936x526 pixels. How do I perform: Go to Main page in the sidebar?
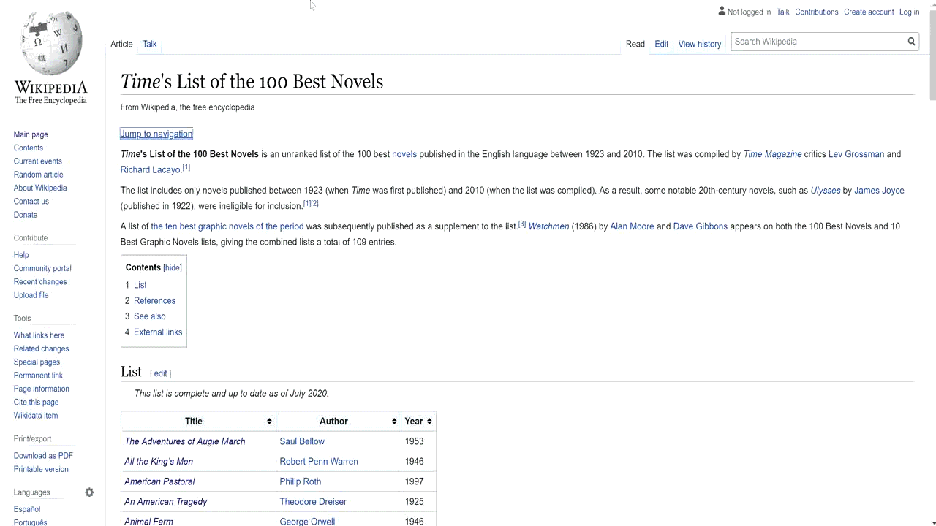tap(31, 134)
